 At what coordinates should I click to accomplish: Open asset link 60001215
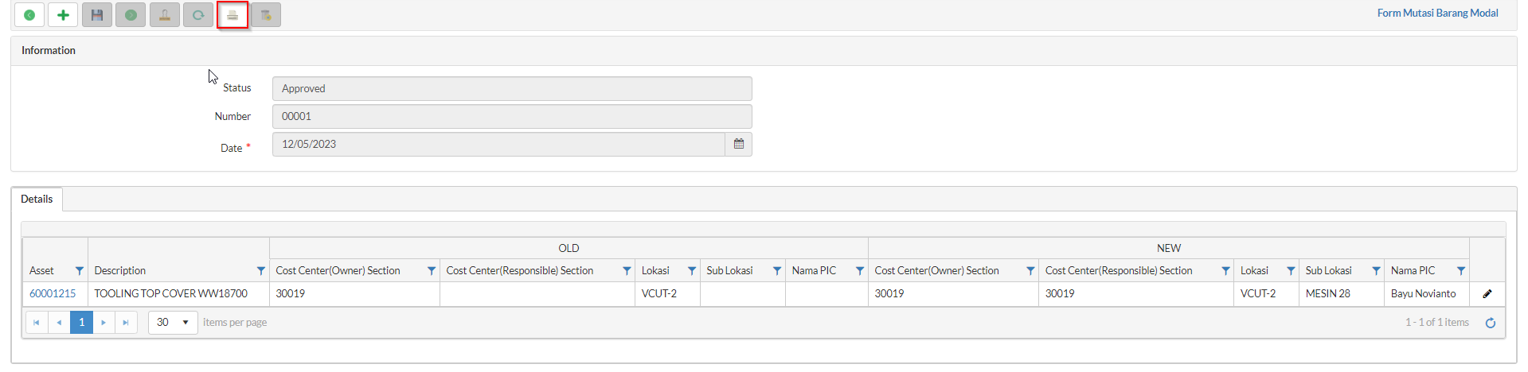pos(53,293)
